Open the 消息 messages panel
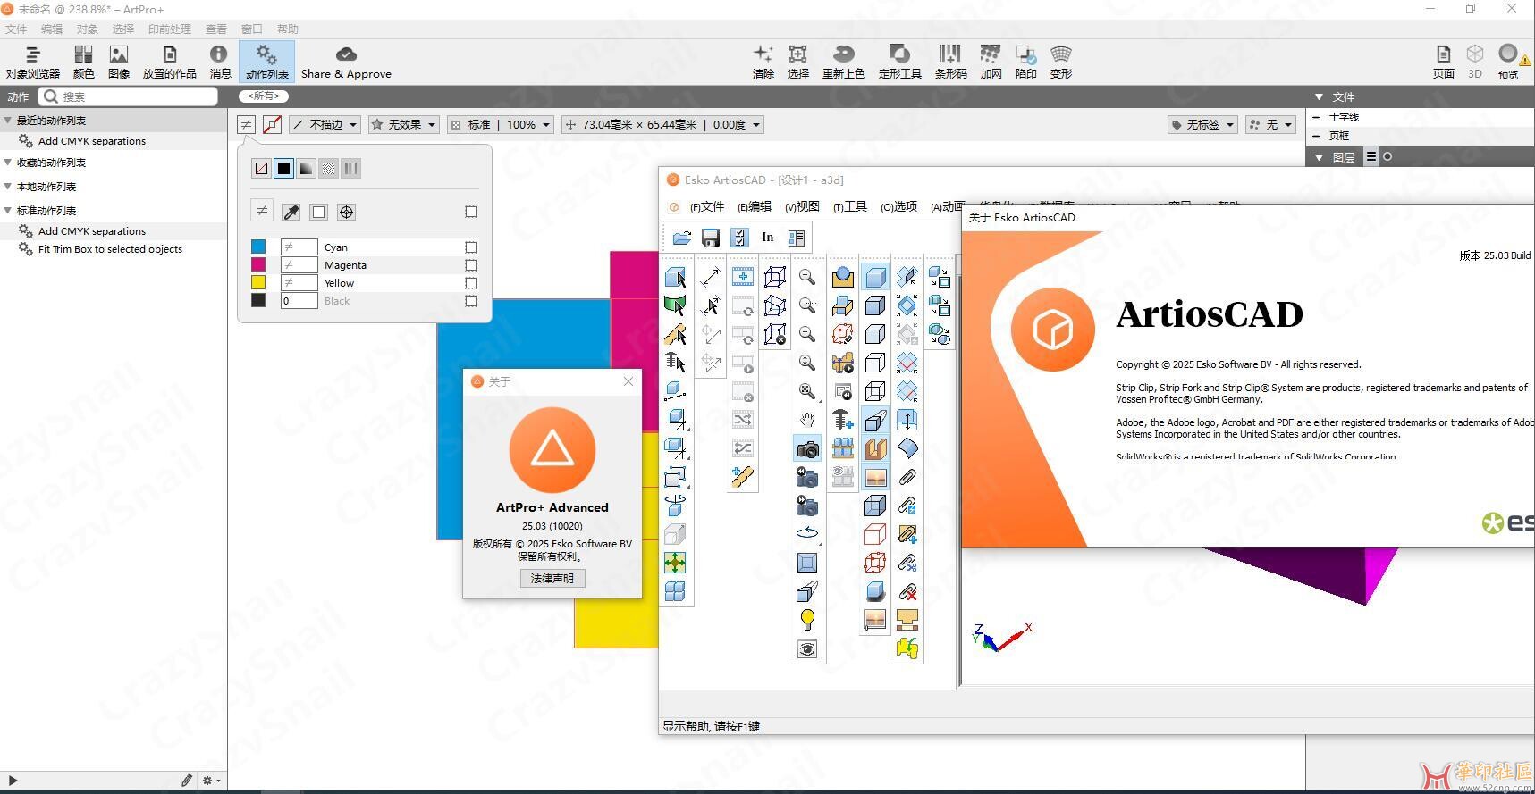1535x794 pixels. (220, 62)
